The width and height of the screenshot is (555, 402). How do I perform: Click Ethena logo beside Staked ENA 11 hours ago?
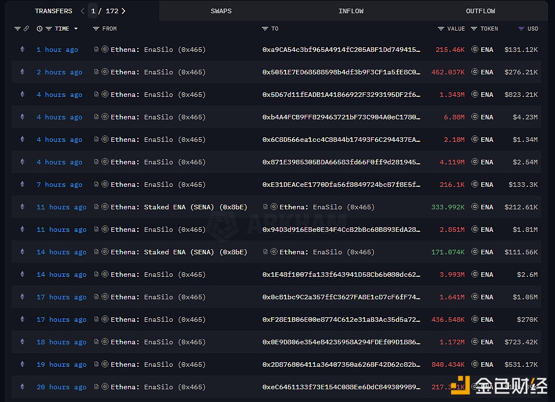(105, 207)
